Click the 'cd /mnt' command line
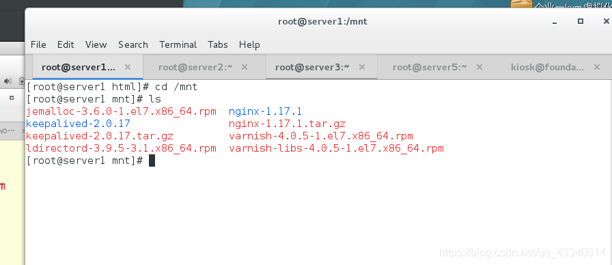The image size is (612, 265). tap(111, 87)
